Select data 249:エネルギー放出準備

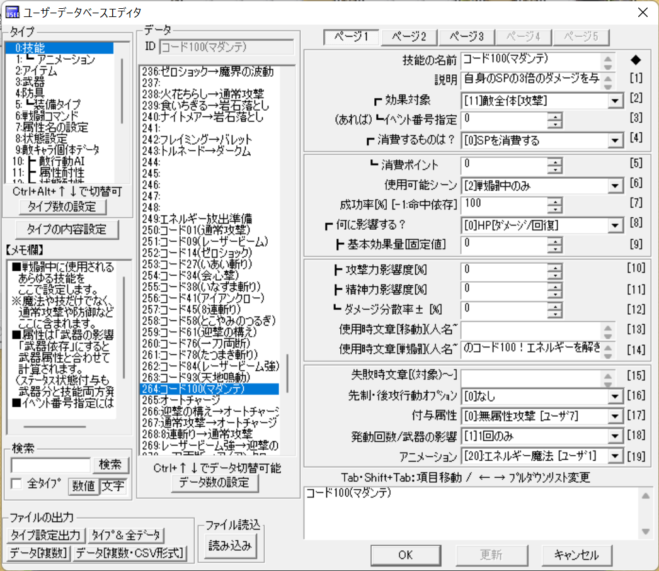[209, 218]
